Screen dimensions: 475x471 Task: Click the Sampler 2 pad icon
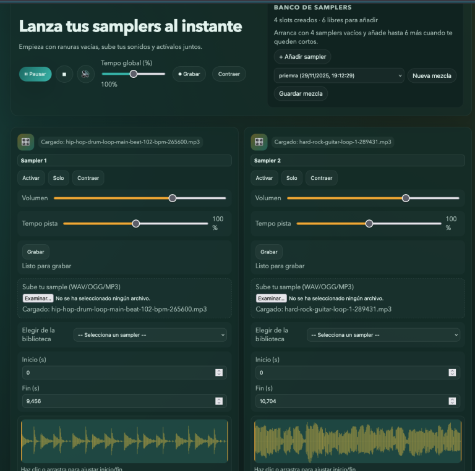[259, 142]
